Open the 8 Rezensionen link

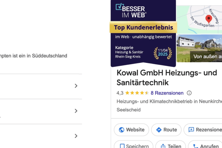coord(167,93)
